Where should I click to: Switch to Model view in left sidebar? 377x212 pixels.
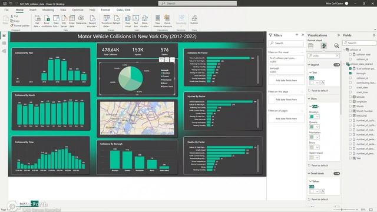coord(4,51)
